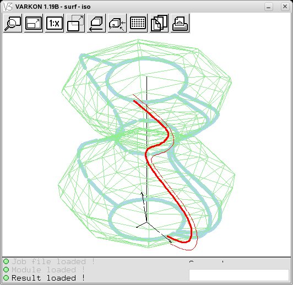Open the 3D view perspective icon
The height and width of the screenshot is (285, 293).
[x=117, y=23]
